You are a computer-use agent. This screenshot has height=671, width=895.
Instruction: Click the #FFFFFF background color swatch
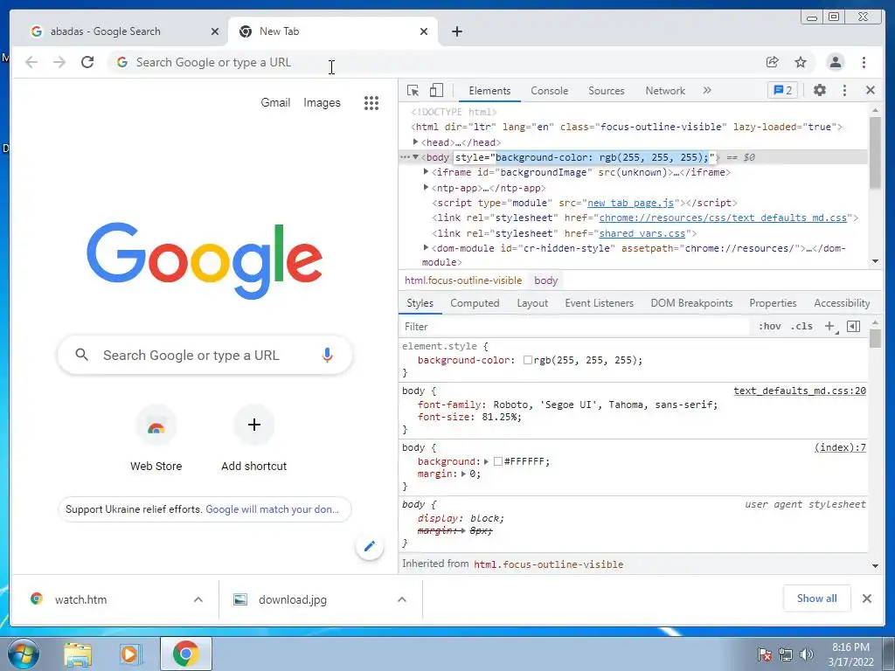point(498,461)
